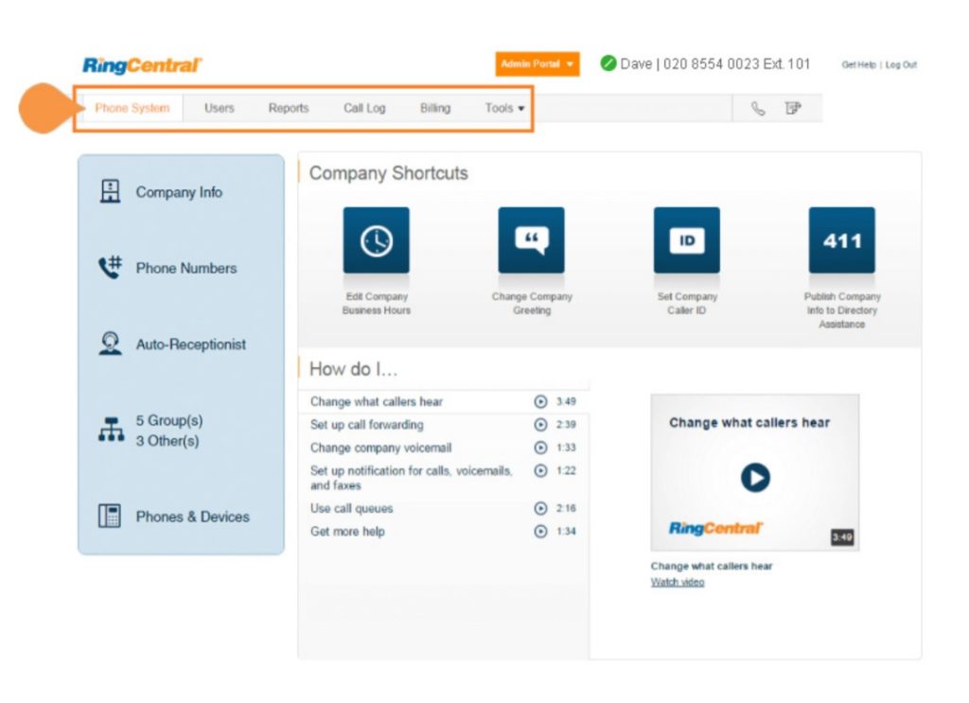Expand the Admin Portal dropdown
969x703 pixels.
[537, 64]
